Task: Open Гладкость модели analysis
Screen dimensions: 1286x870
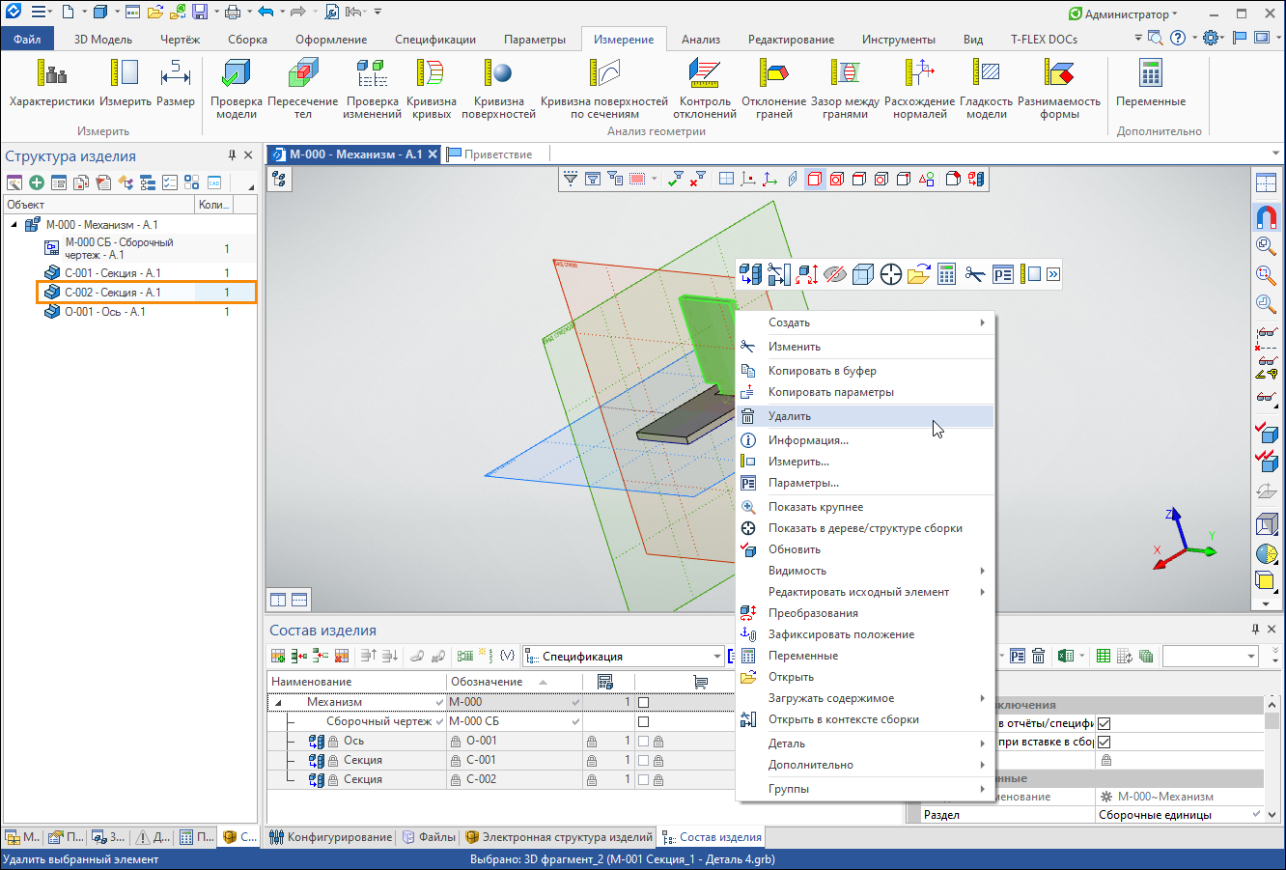Action: click(987, 89)
